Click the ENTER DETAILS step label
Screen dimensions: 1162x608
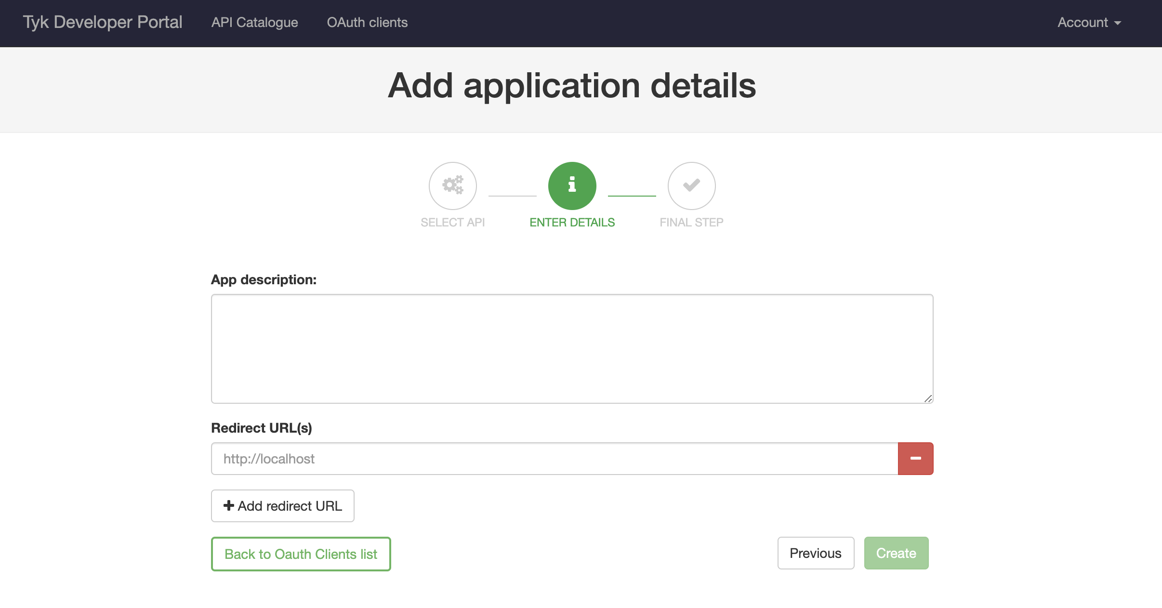pos(572,222)
